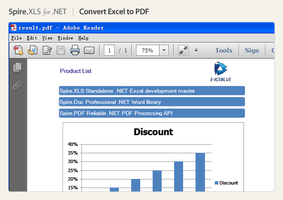Open the Help menu
The image size is (283, 200).
[x=83, y=38]
